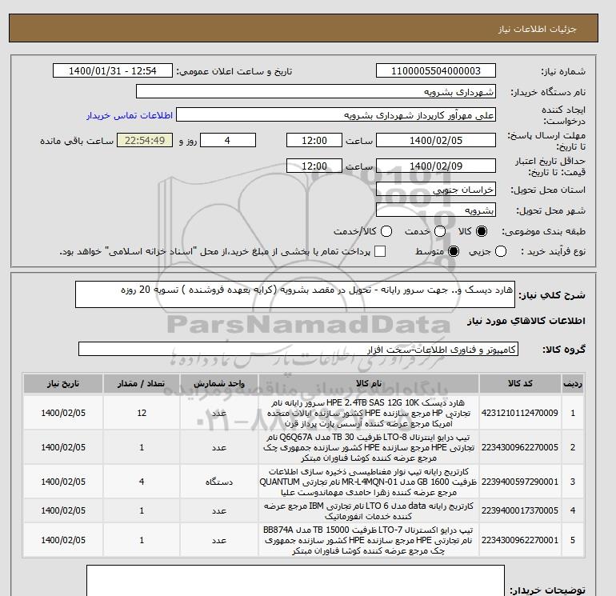The height and width of the screenshot is (596, 616).
Task: Click the توضیحات خریدار text area
Action: (x=295, y=581)
